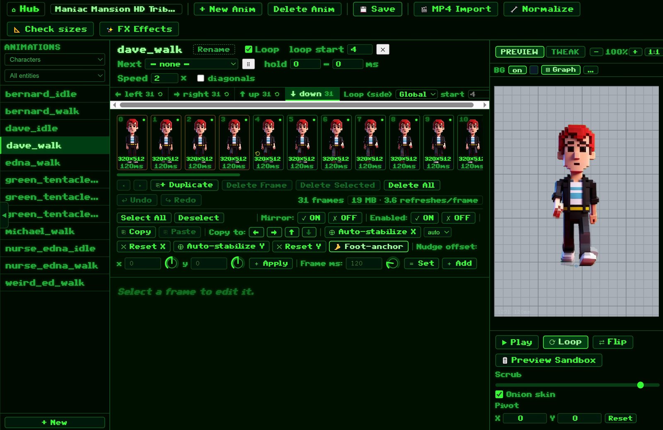Create a new animation with New Anim

tap(227, 9)
